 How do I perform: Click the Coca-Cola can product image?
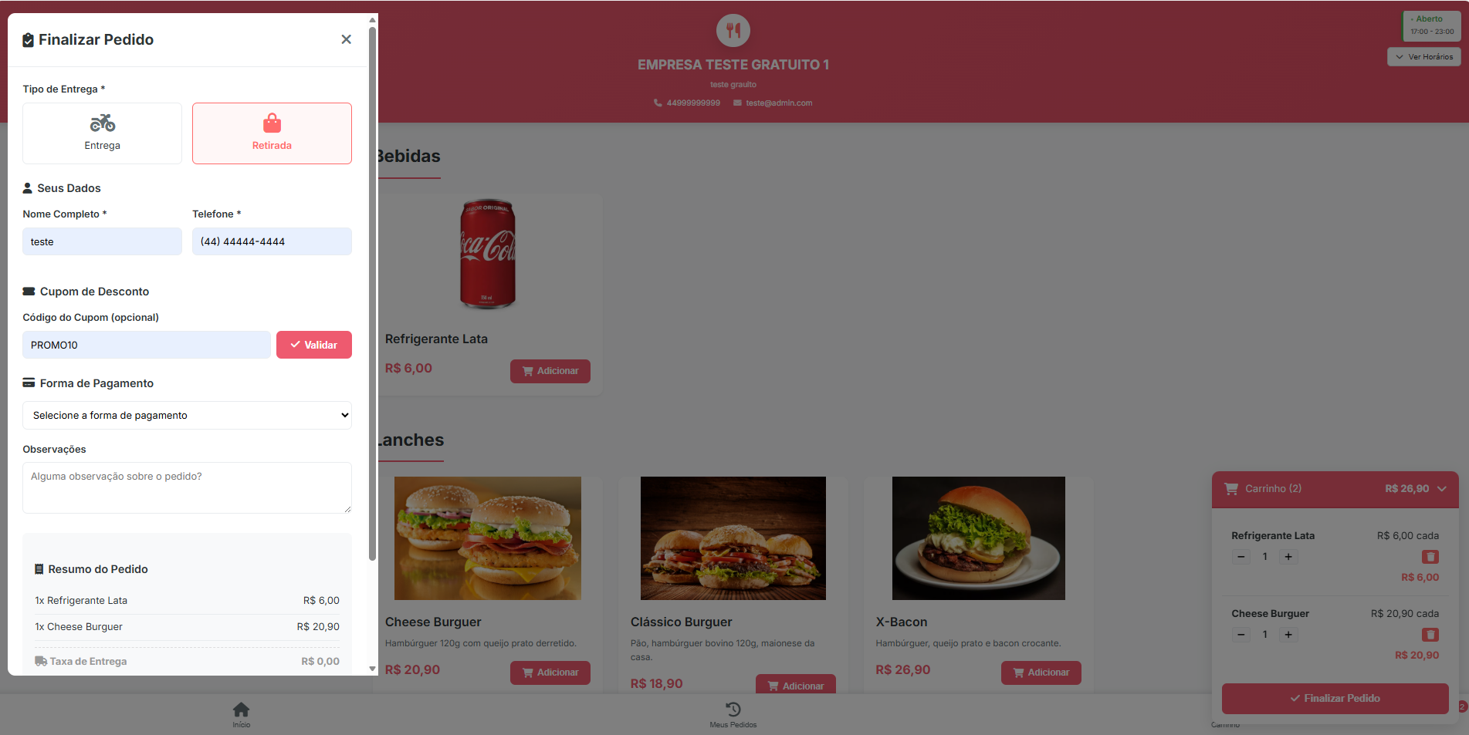[x=488, y=254]
